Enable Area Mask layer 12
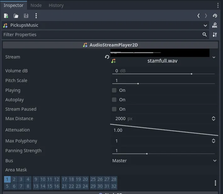 click(x=57, y=179)
